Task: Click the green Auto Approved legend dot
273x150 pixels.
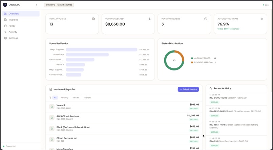Action: 192,58
